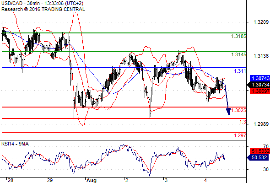The image size is (270, 183).
Task: Click the Aug date marker on time axis
Action: [92, 180]
